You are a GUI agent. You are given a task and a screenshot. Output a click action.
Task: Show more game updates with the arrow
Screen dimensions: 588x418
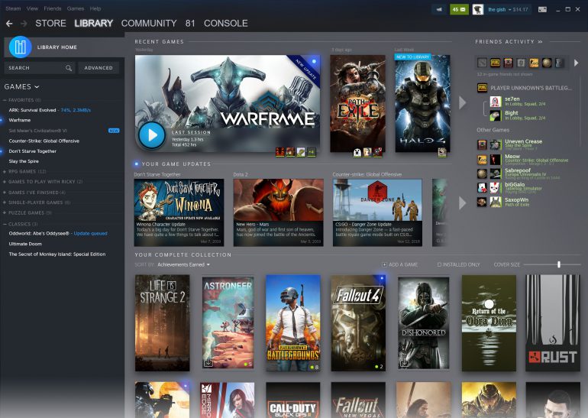(x=463, y=203)
